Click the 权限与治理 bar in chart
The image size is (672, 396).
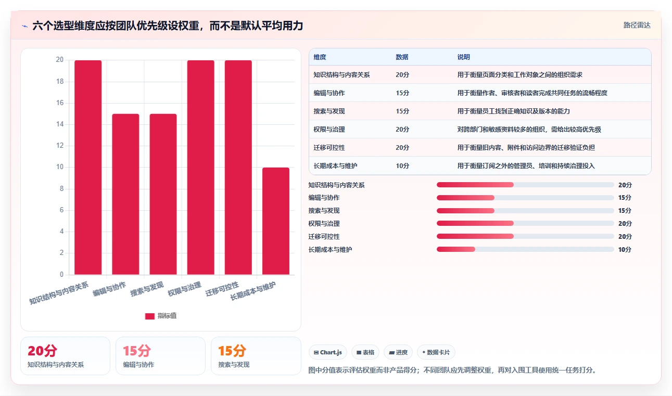coord(200,168)
